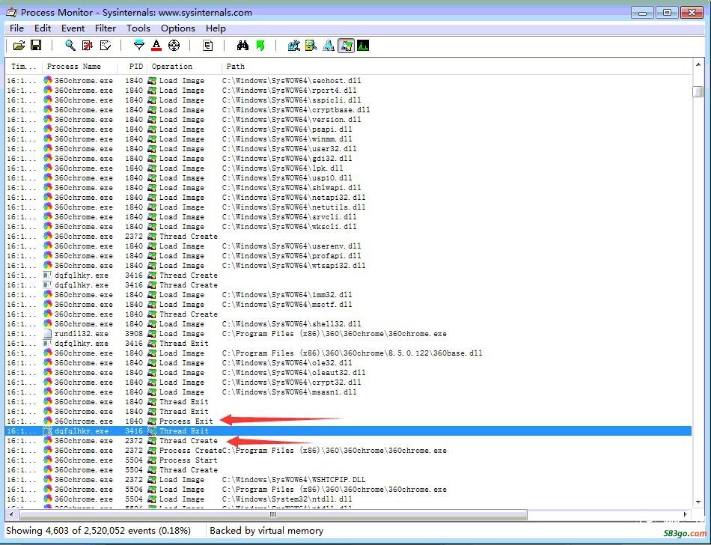Screen dimensions: 711x545
Task: Toggle Show File System Activity button
Action: click(311, 46)
